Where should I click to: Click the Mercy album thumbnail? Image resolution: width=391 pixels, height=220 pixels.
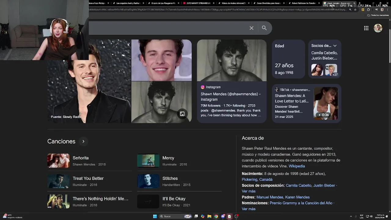[148, 161]
